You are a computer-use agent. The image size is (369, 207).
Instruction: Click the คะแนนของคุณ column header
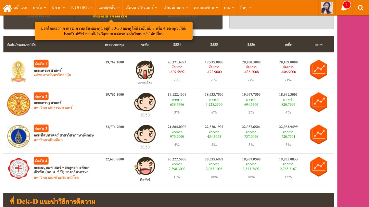(x=115, y=44)
